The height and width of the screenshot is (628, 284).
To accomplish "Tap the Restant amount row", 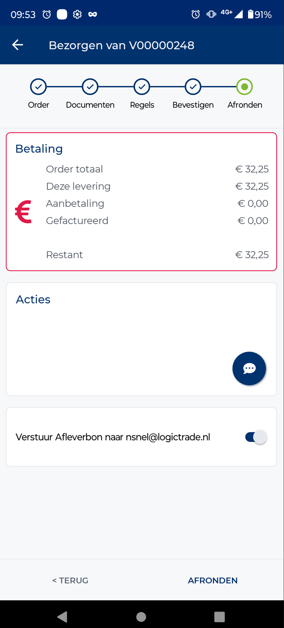I will point(157,255).
